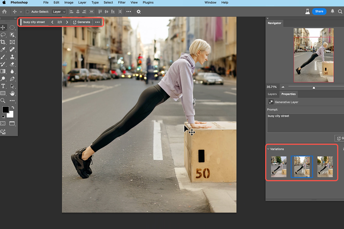Select the Move tool
The image size is (344, 229).
[3, 27]
